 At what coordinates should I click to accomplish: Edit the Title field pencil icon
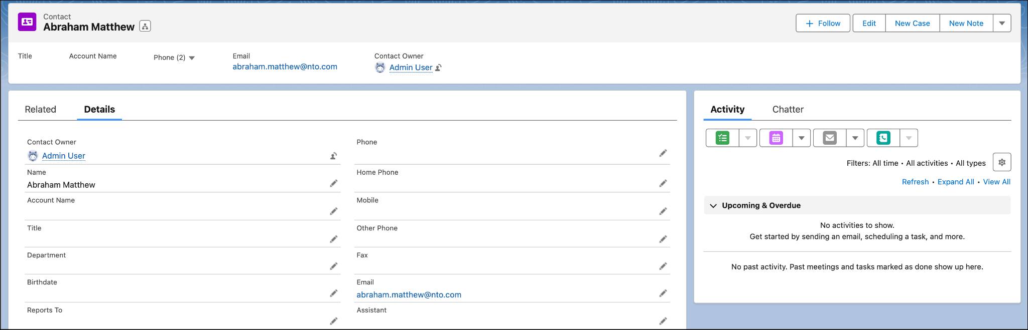click(333, 239)
